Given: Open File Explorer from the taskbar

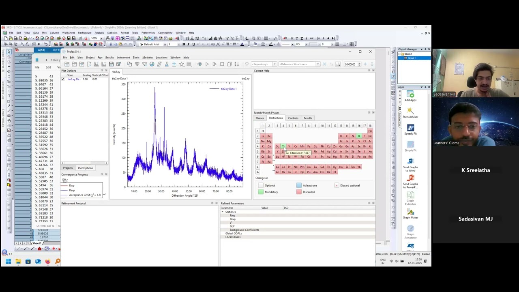Looking at the screenshot, I should 18,262.
